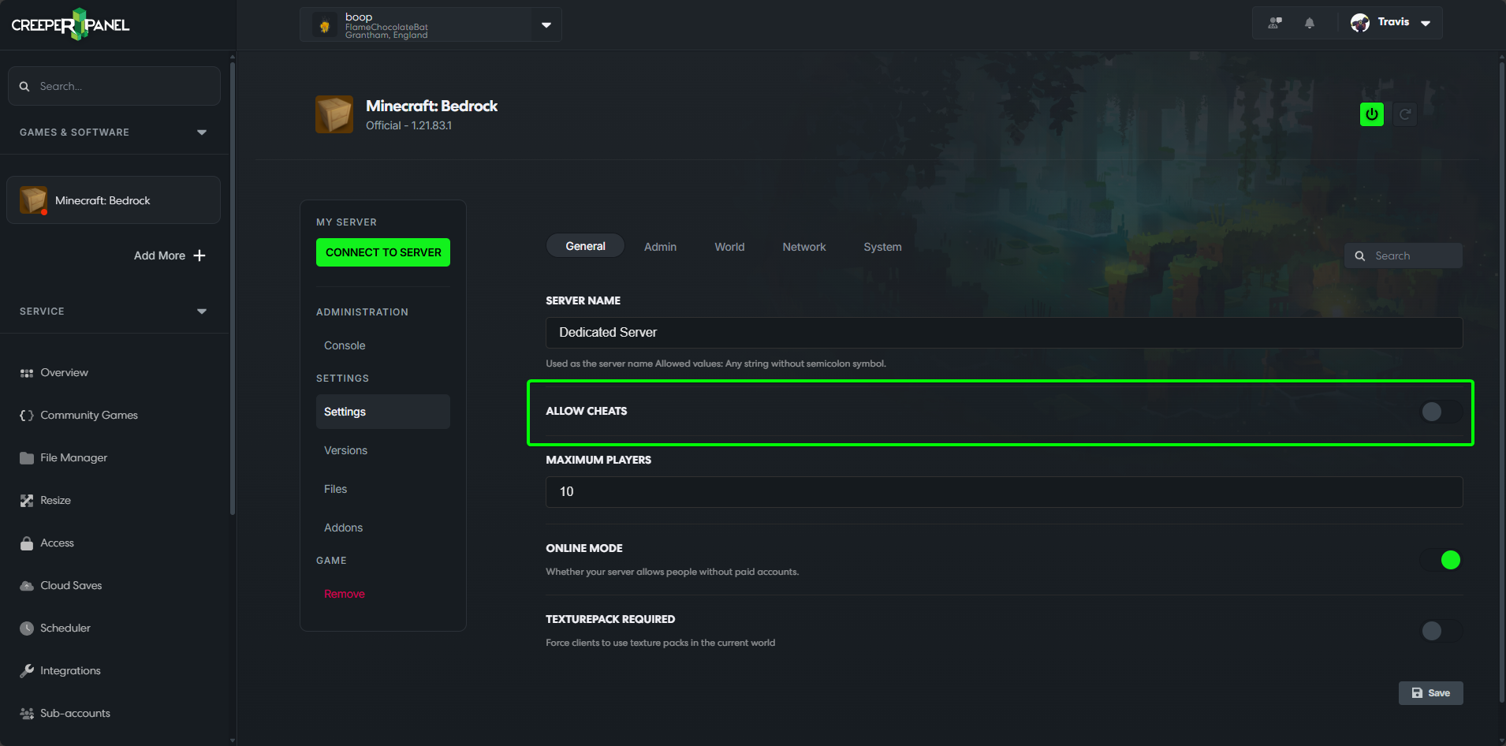
Task: Open the Network settings tab
Action: 803,246
